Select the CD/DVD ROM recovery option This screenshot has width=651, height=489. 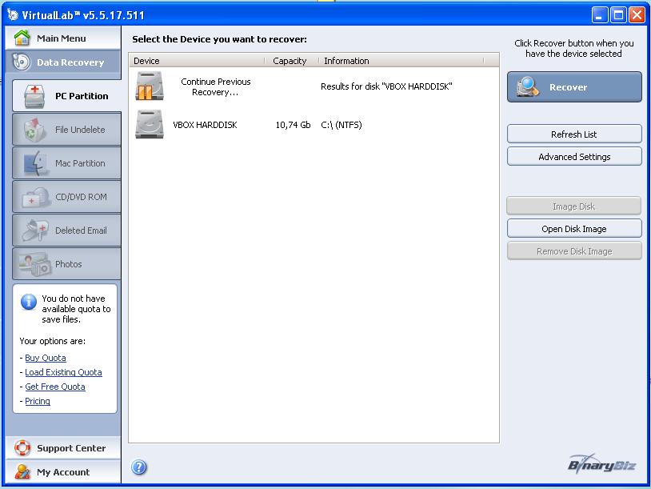(x=66, y=197)
